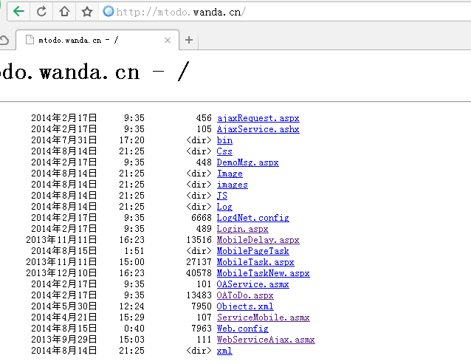The image size is (471, 364).
Task: Open the MobileDelay.aspx link
Action: 258,240
